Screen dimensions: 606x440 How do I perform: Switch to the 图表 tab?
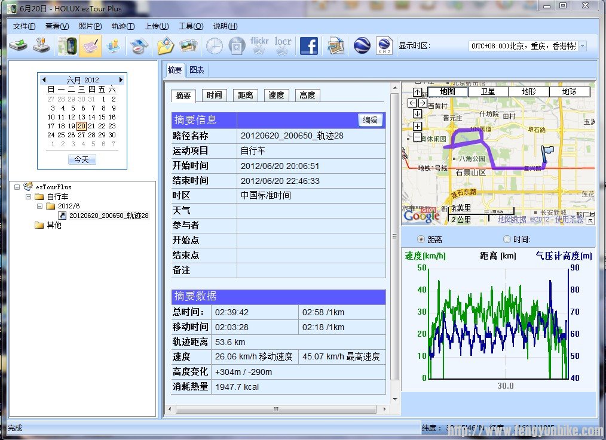point(197,70)
